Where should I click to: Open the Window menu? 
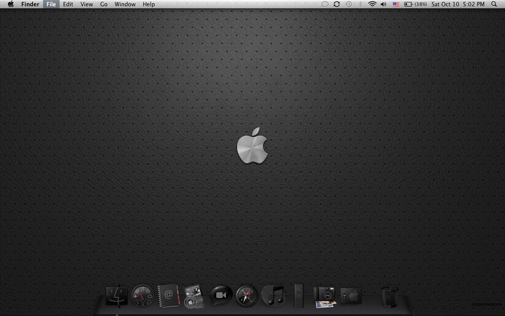125,4
